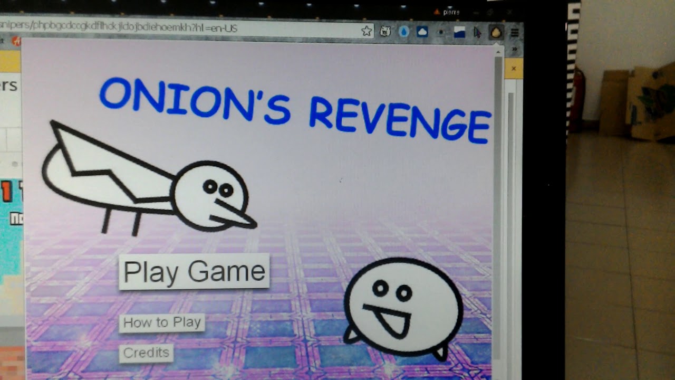Open the Credits screen
This screenshot has width=675, height=380.
(x=146, y=353)
